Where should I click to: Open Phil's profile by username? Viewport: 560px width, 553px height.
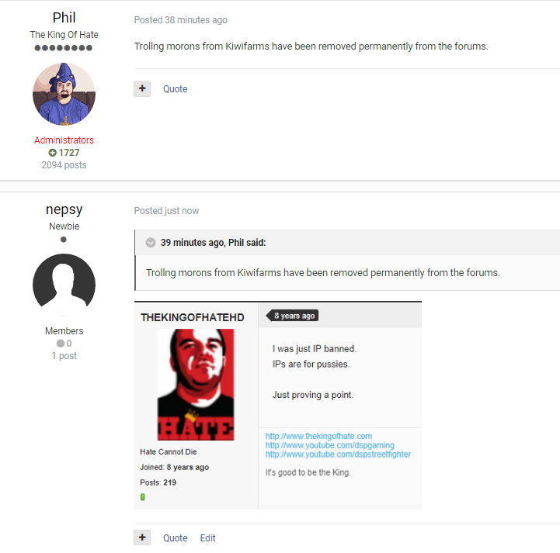coord(64,18)
